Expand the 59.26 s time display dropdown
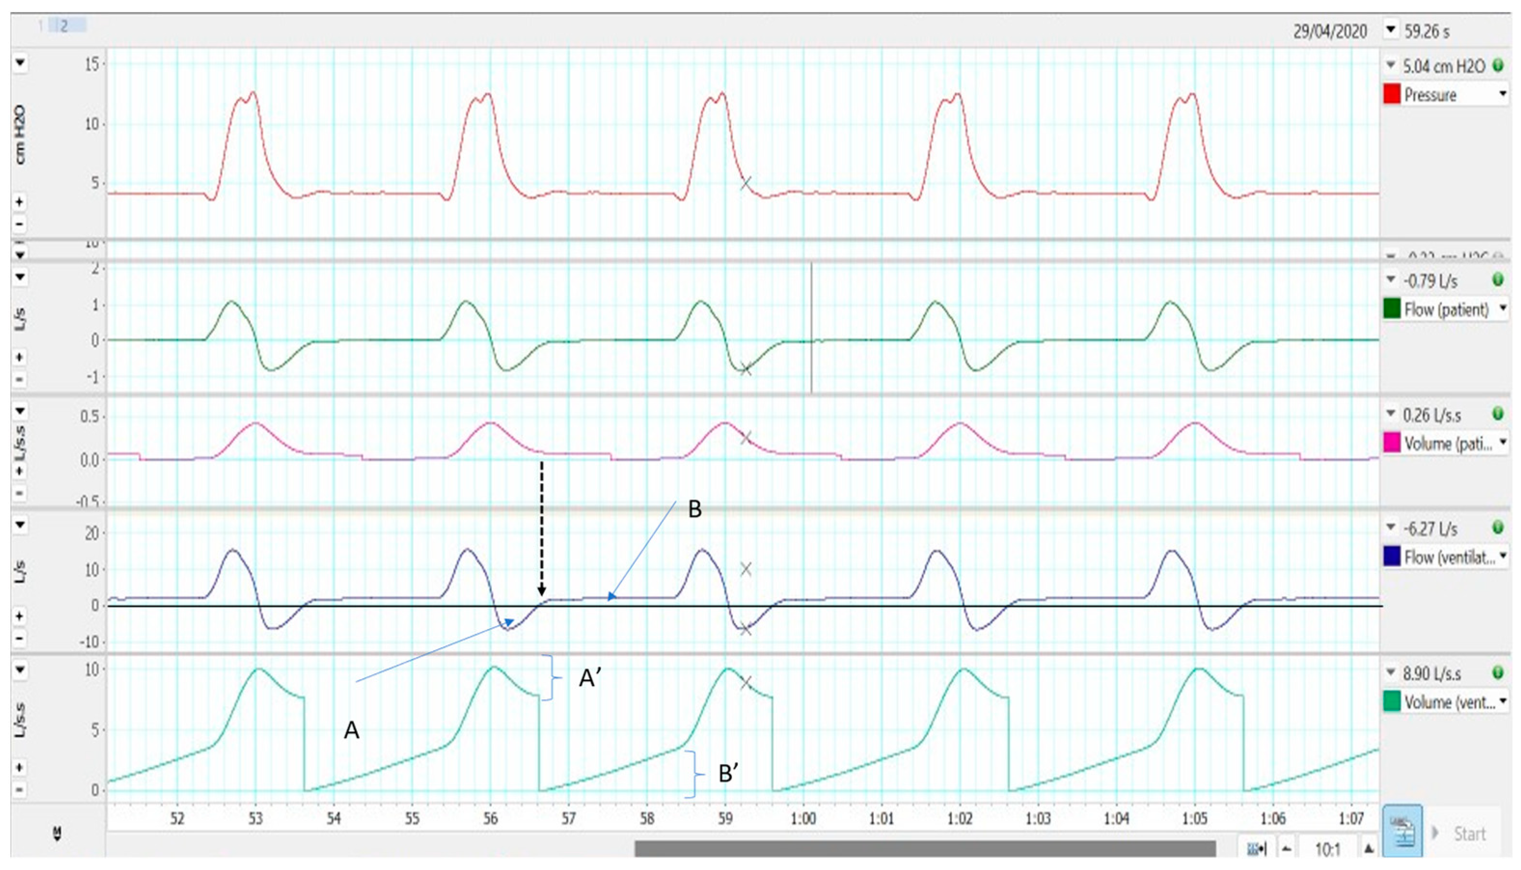This screenshot has width=1521, height=870. point(1391,30)
